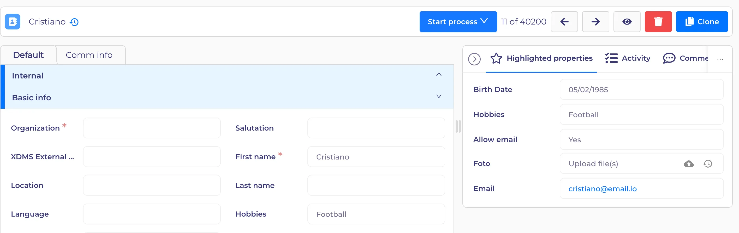
Task: Click the Last name input field
Action: [376, 185]
